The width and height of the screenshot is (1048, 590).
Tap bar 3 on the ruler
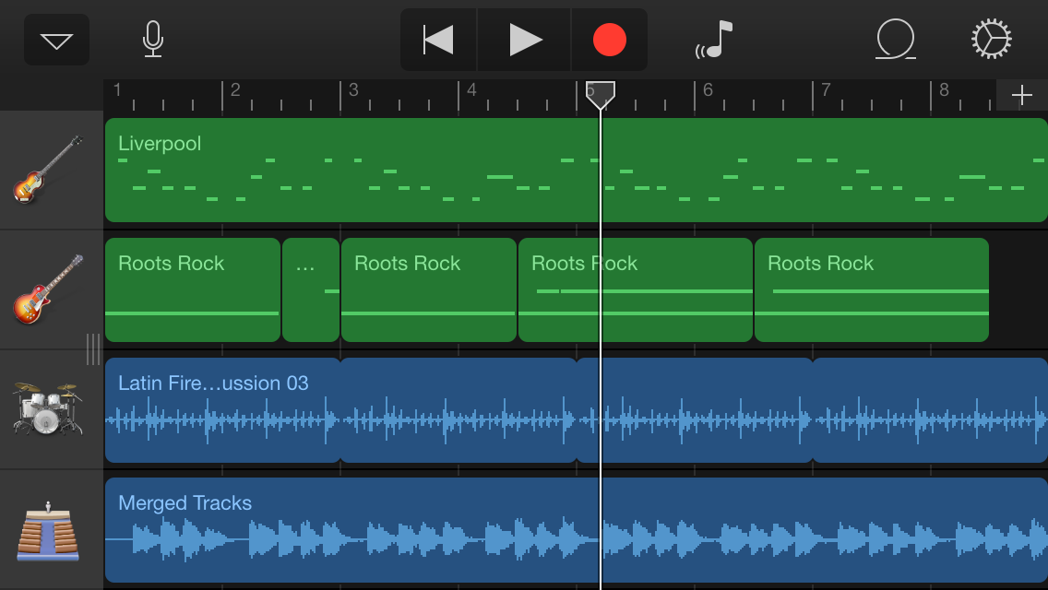(353, 89)
